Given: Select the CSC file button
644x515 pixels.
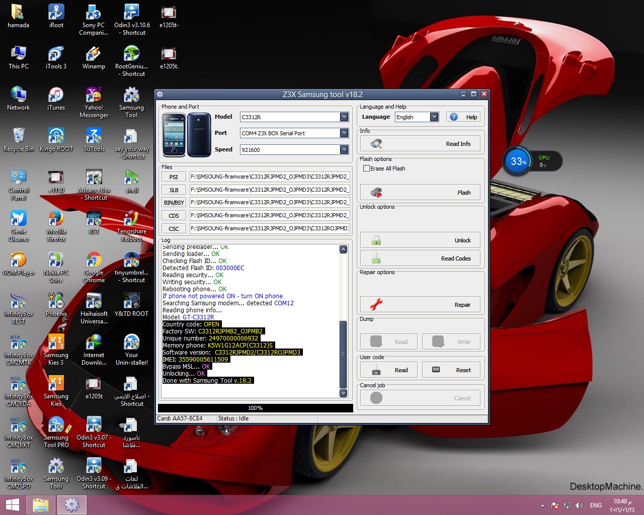Looking at the screenshot, I should (x=174, y=229).
